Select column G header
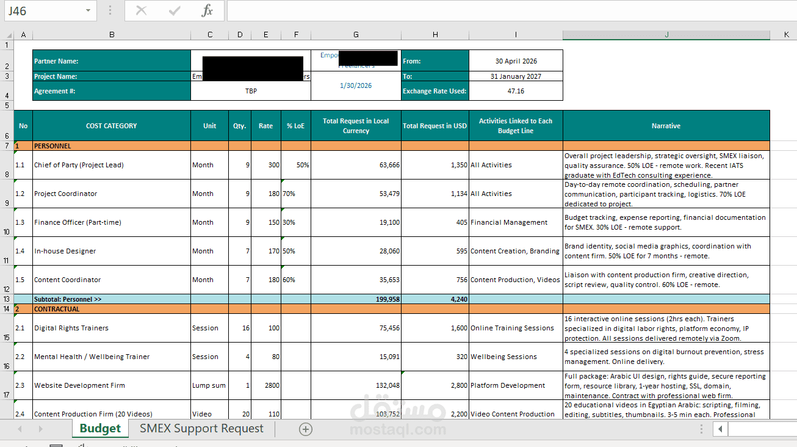This screenshot has height=447, width=797. pyautogui.click(x=356, y=35)
